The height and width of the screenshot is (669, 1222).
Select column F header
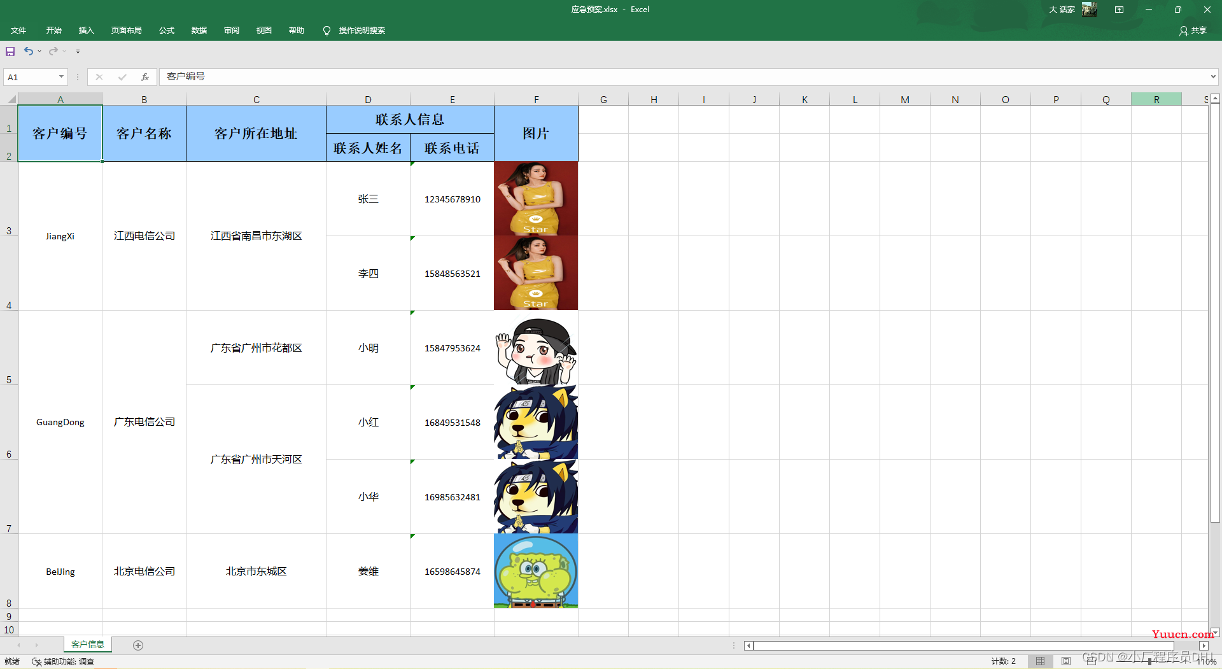(x=537, y=99)
